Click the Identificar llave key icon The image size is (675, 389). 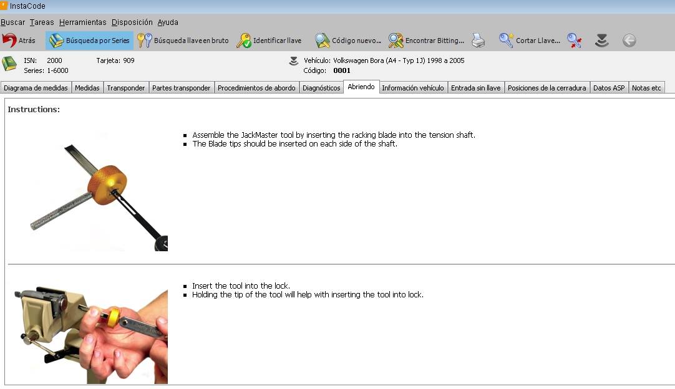tap(244, 41)
